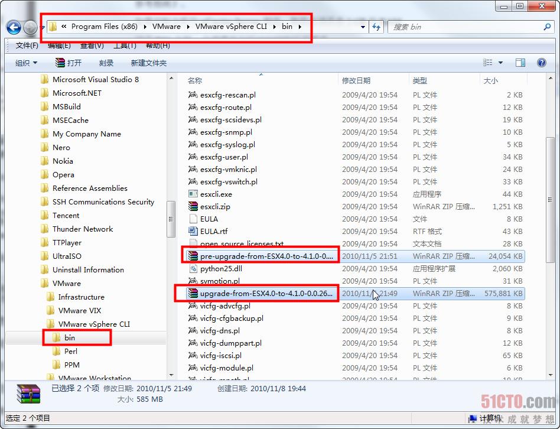Open the address bar history dropdown arrow

pos(363,27)
